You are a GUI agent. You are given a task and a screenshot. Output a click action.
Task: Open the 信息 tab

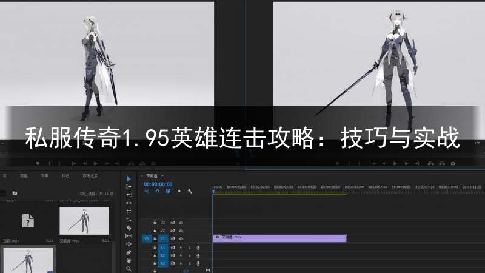[24, 176]
